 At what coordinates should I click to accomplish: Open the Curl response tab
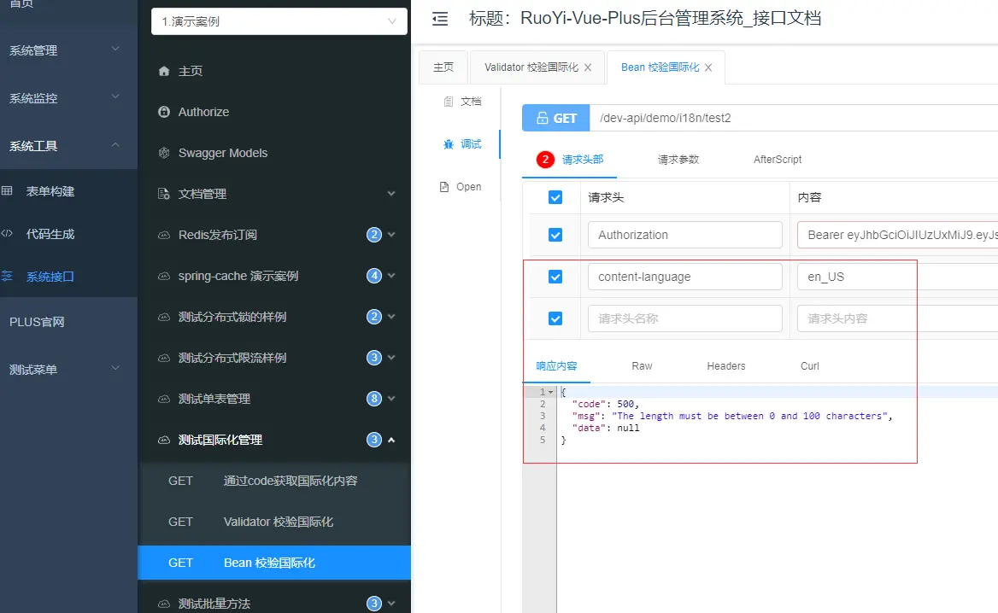810,366
